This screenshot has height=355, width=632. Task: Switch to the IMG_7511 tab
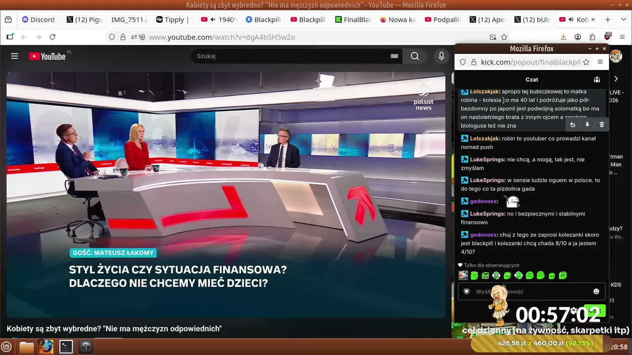pos(129,20)
